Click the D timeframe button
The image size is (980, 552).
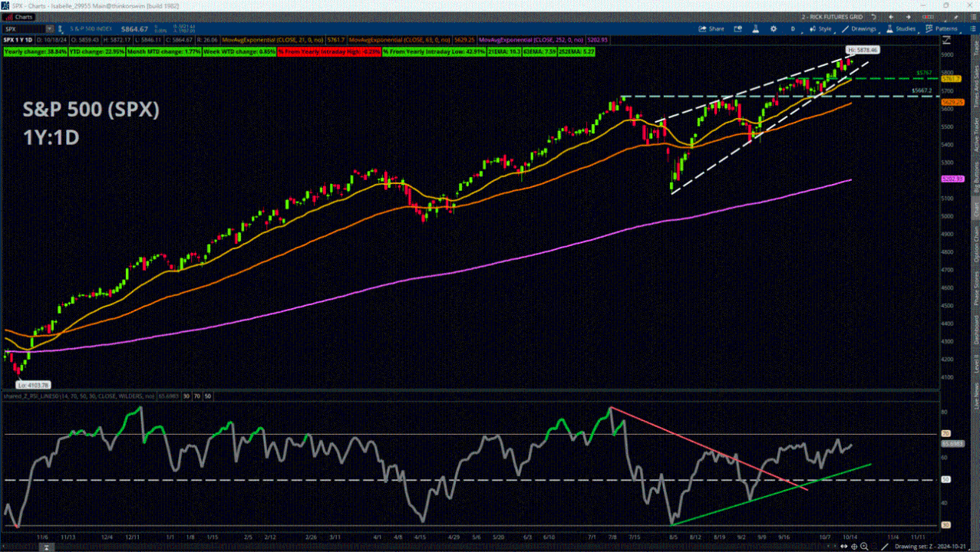pyautogui.click(x=793, y=29)
